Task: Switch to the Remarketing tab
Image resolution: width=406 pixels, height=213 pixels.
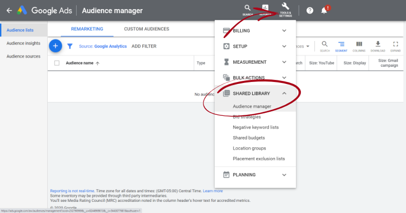Action: pos(87,29)
